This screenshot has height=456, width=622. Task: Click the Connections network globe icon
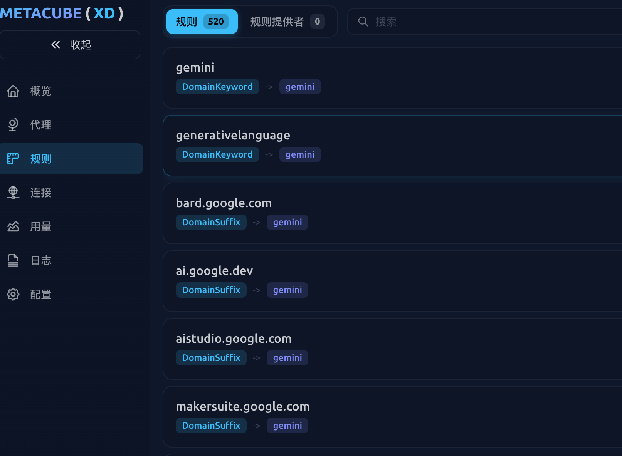pyautogui.click(x=13, y=193)
